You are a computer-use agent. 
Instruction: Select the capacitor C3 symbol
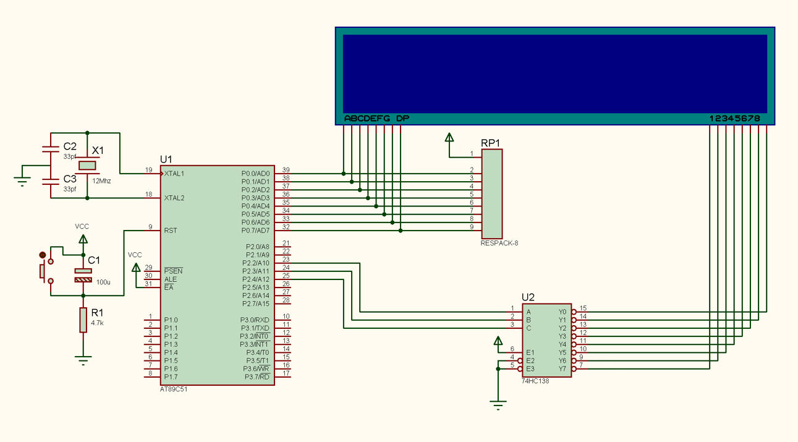(x=51, y=181)
